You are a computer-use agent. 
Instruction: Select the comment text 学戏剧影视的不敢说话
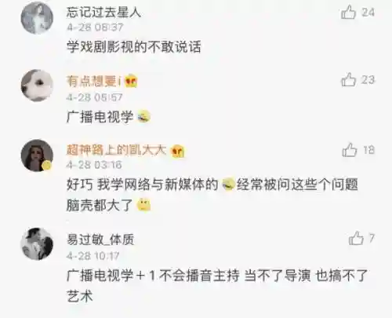[x=133, y=47]
